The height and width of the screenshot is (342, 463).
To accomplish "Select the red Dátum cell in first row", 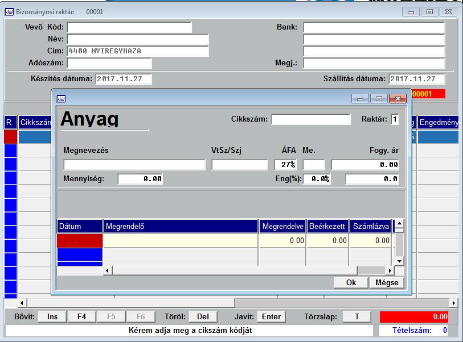I will click(80, 241).
